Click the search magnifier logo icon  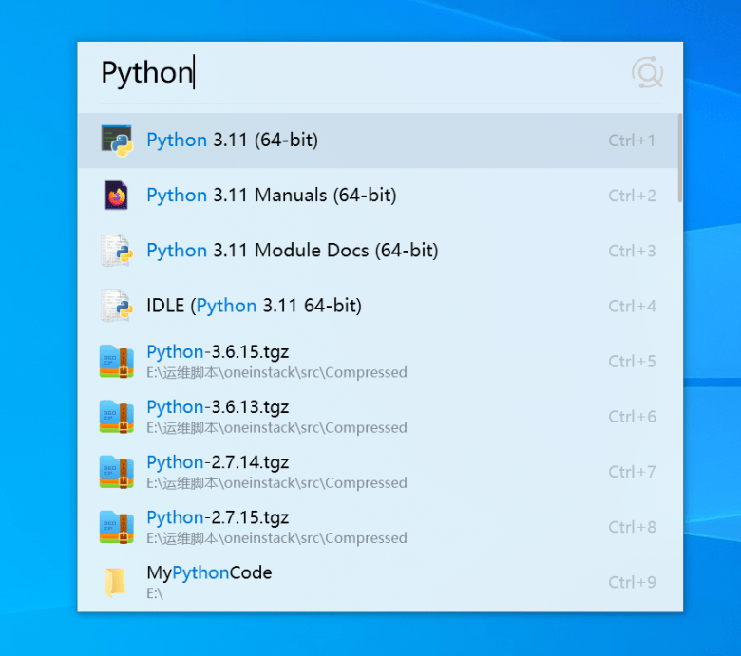pos(647,73)
